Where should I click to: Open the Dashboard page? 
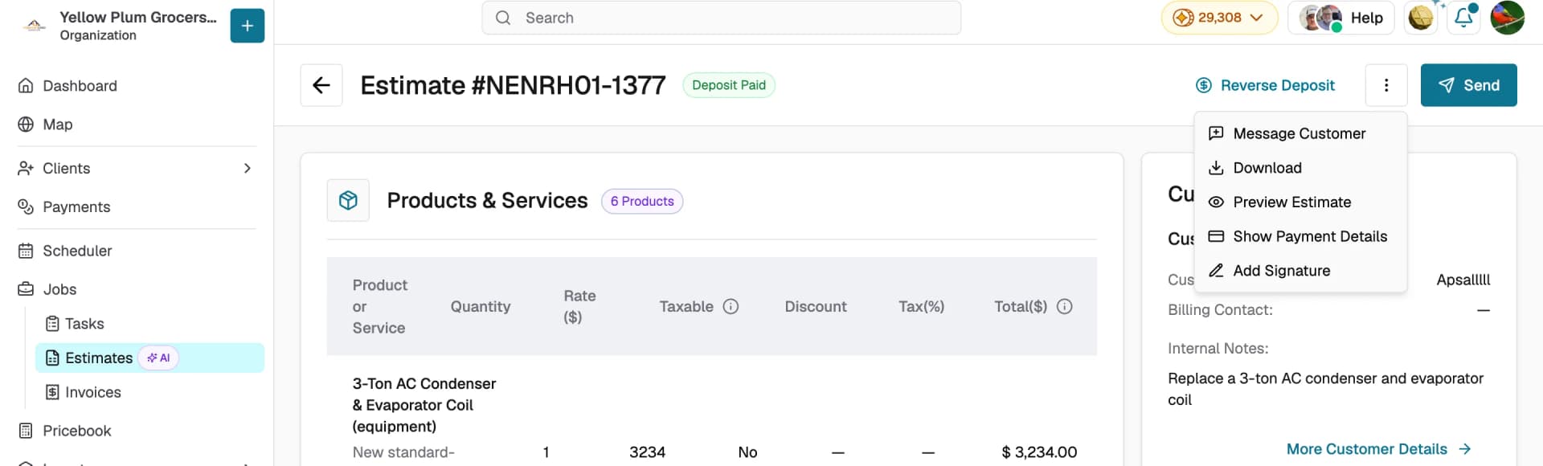pyautogui.click(x=80, y=86)
